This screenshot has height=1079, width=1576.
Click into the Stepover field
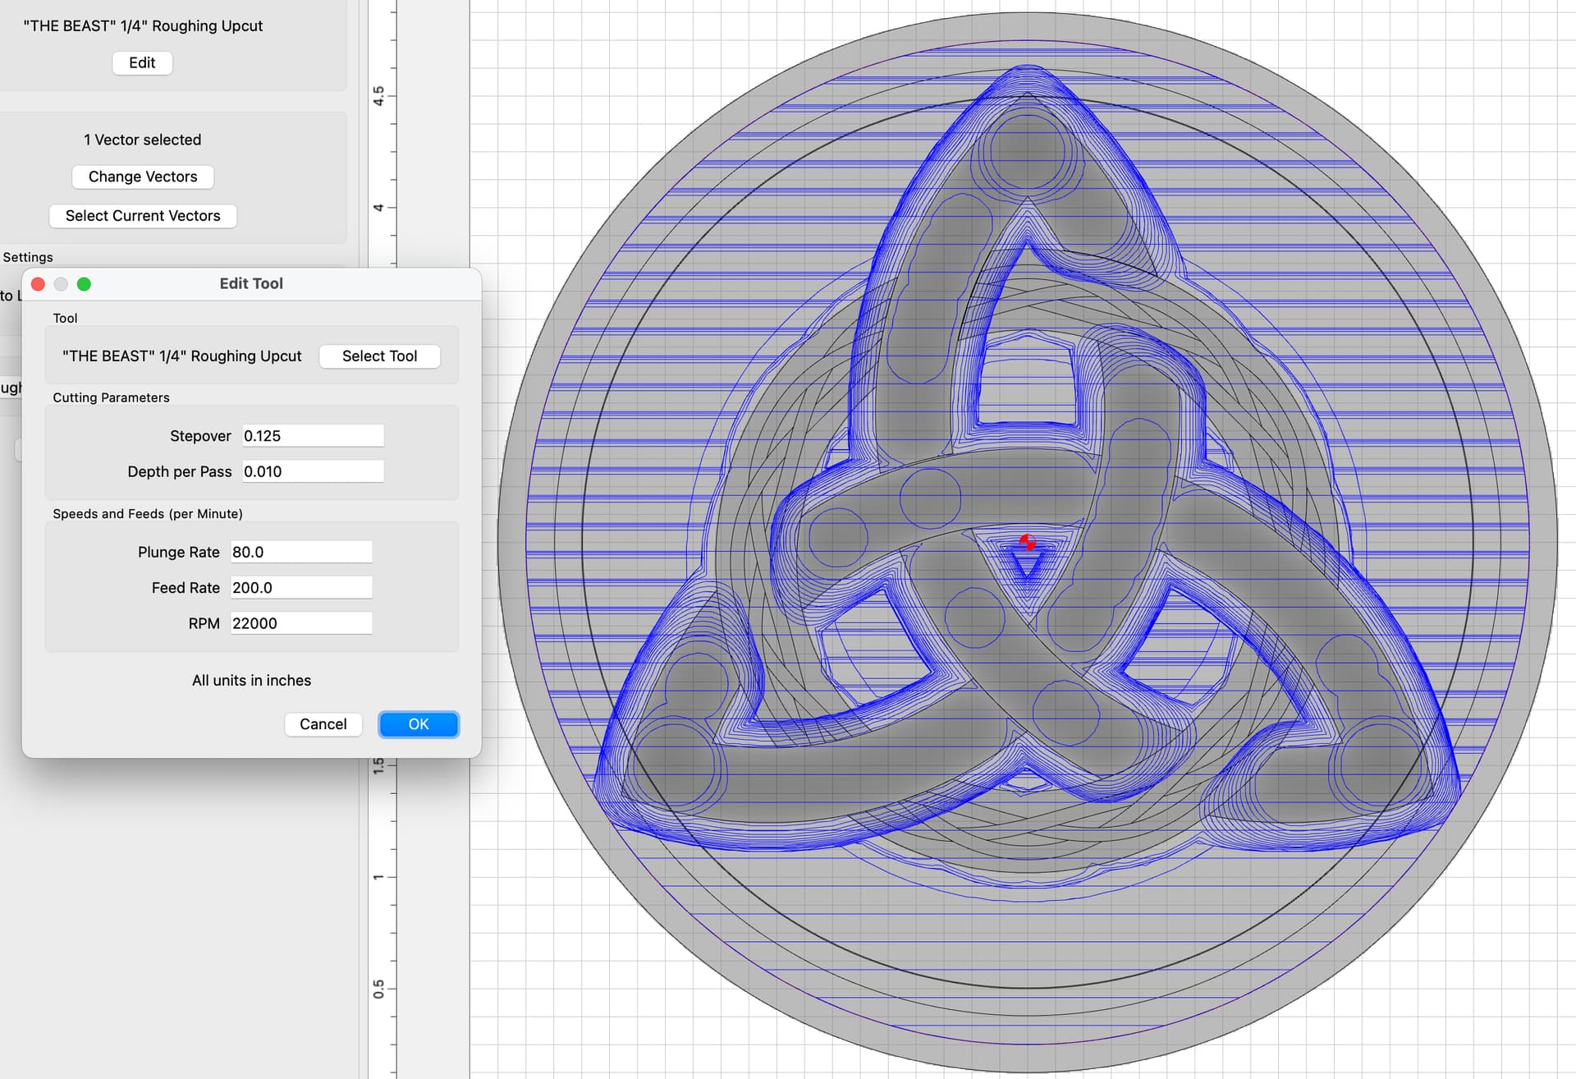[313, 436]
